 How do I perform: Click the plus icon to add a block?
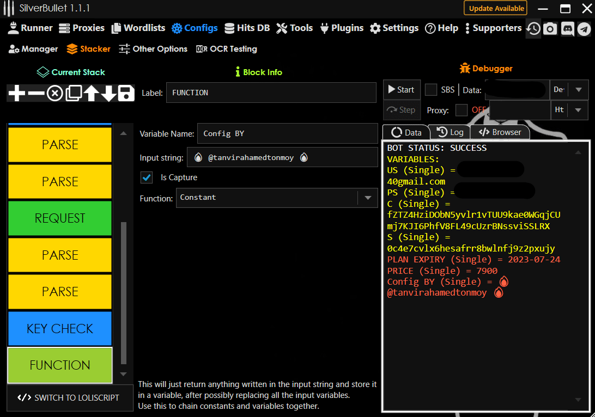pyautogui.click(x=17, y=94)
